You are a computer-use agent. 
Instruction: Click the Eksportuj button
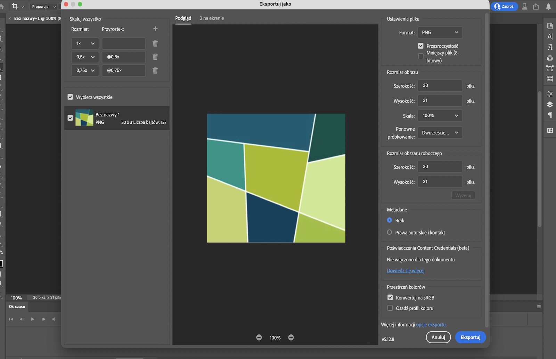coord(470,337)
